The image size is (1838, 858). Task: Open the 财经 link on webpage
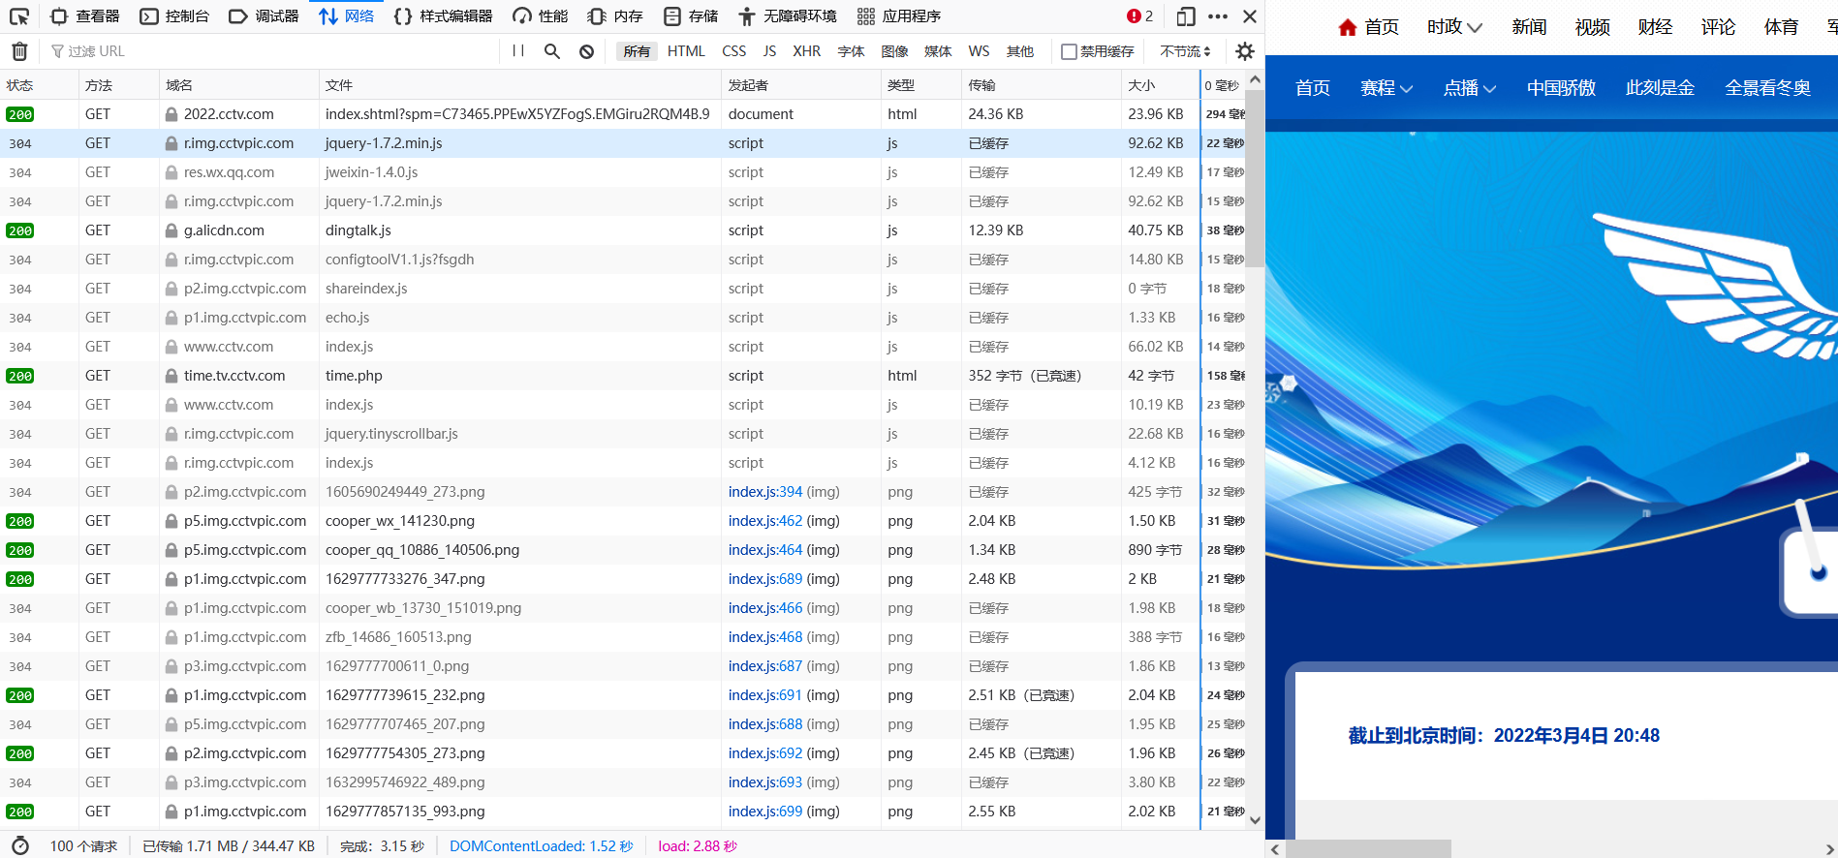(x=1655, y=27)
